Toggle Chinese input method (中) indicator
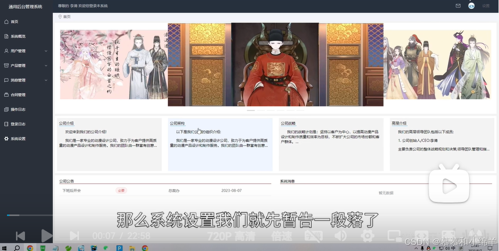Viewport: 499px width, 251px height. pyautogui.click(x=453, y=248)
